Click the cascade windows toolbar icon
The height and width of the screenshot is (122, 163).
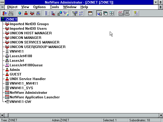point(105,13)
